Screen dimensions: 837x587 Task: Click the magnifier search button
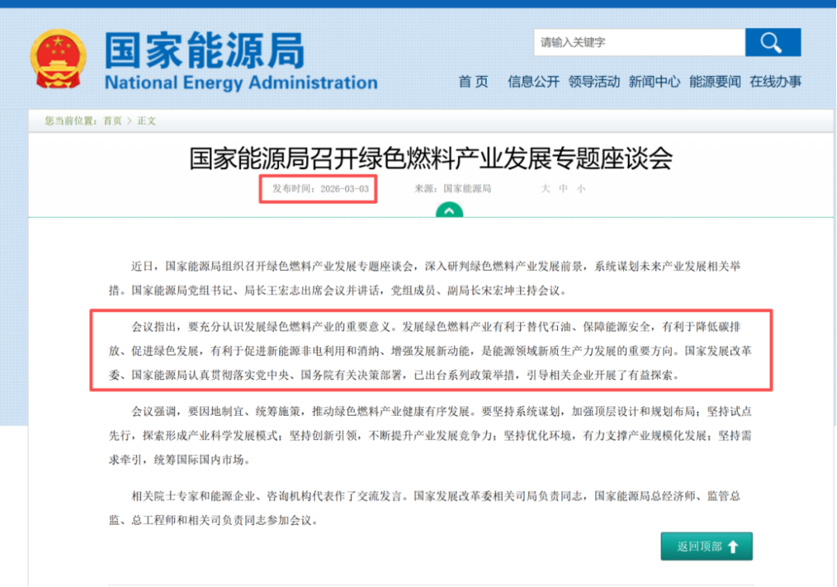(x=772, y=43)
